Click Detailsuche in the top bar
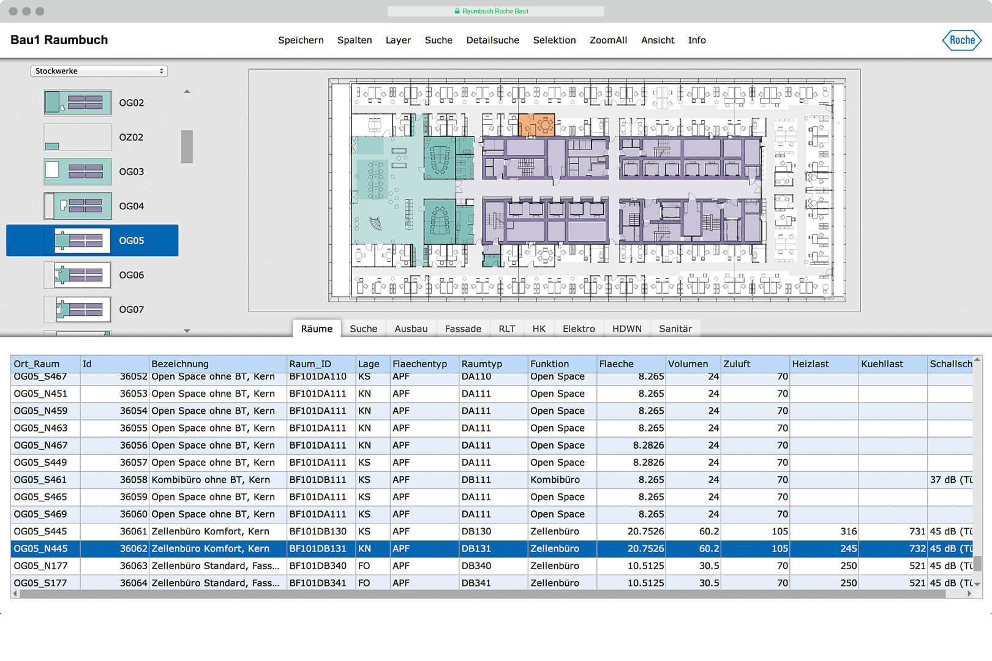 coord(492,40)
